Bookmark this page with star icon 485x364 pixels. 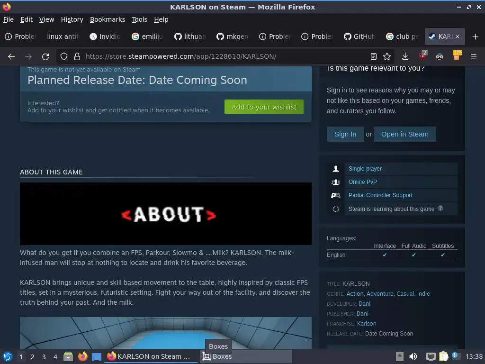pos(386,56)
